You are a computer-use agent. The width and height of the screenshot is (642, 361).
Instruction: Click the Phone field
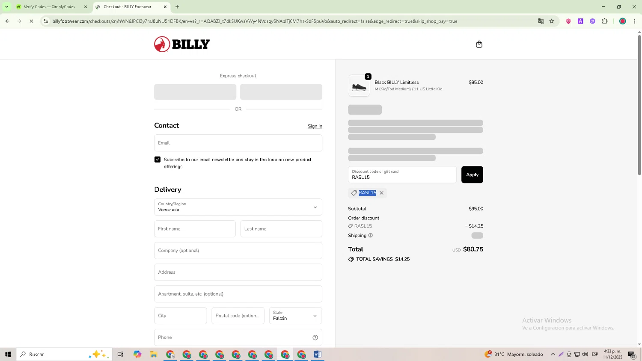[x=238, y=337]
